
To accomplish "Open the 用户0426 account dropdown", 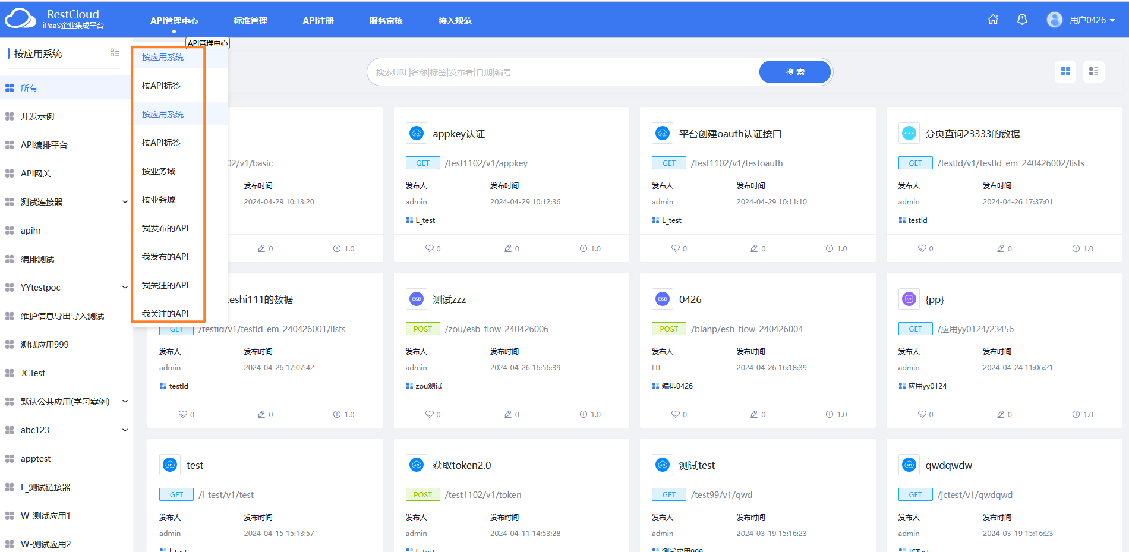I will pos(1092,20).
